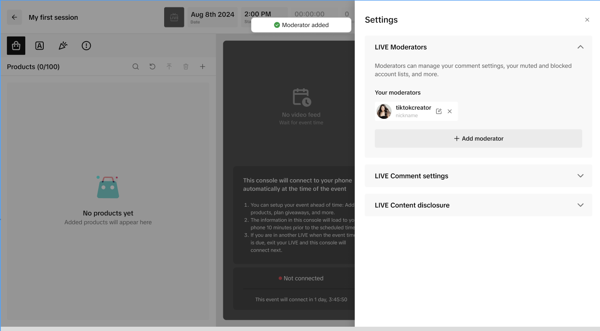Expand LIVE Comment settings section
The height and width of the screenshot is (331, 600).
point(580,176)
